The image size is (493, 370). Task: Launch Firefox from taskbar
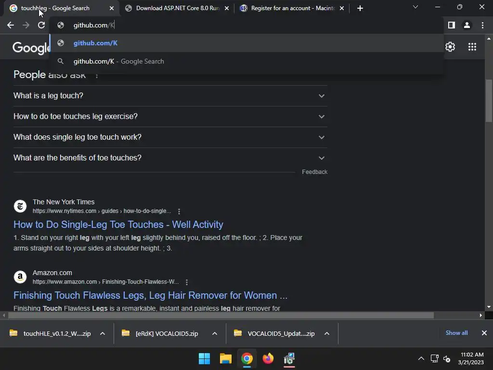pos(268,358)
